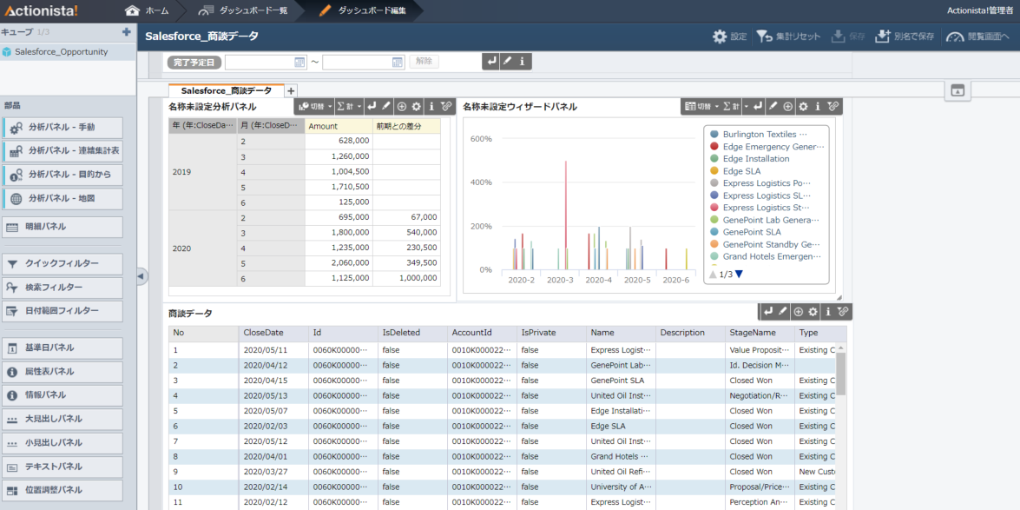
Task: Click pencil edit icon in 完了予定日 filter bar
Action: click(508, 61)
